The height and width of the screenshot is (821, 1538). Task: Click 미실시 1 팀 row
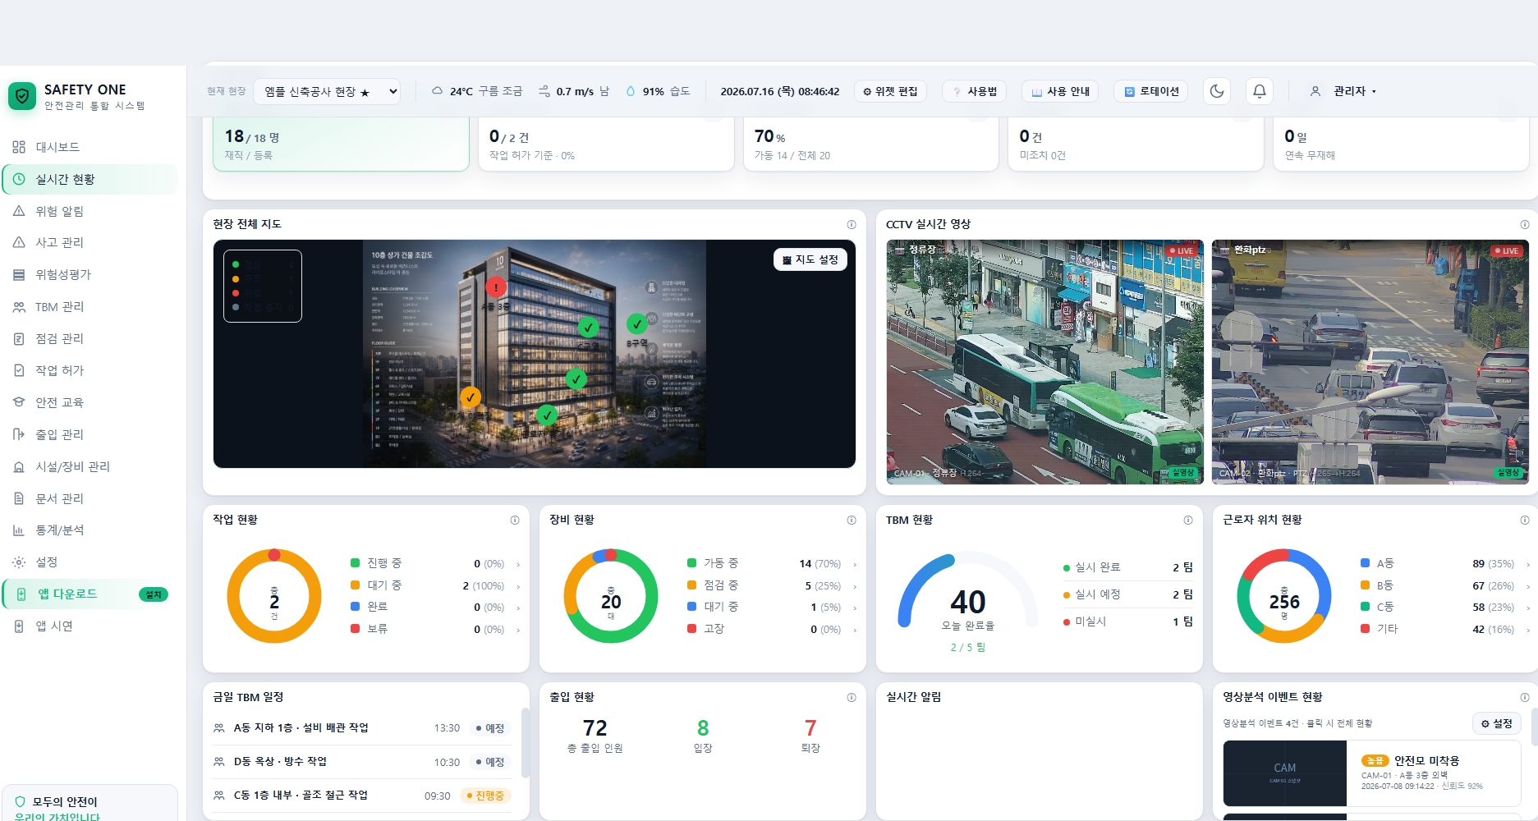(x=1127, y=621)
